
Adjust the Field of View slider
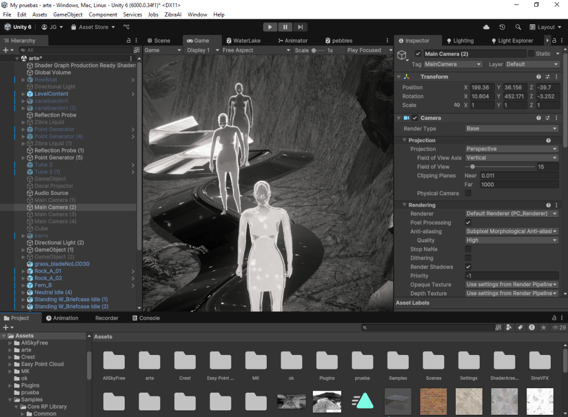472,167
